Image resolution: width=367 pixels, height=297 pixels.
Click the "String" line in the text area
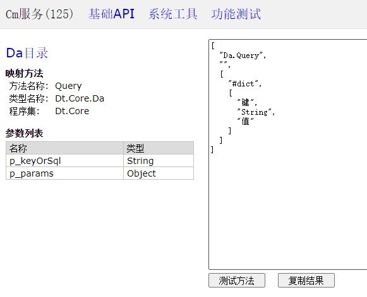click(256, 112)
